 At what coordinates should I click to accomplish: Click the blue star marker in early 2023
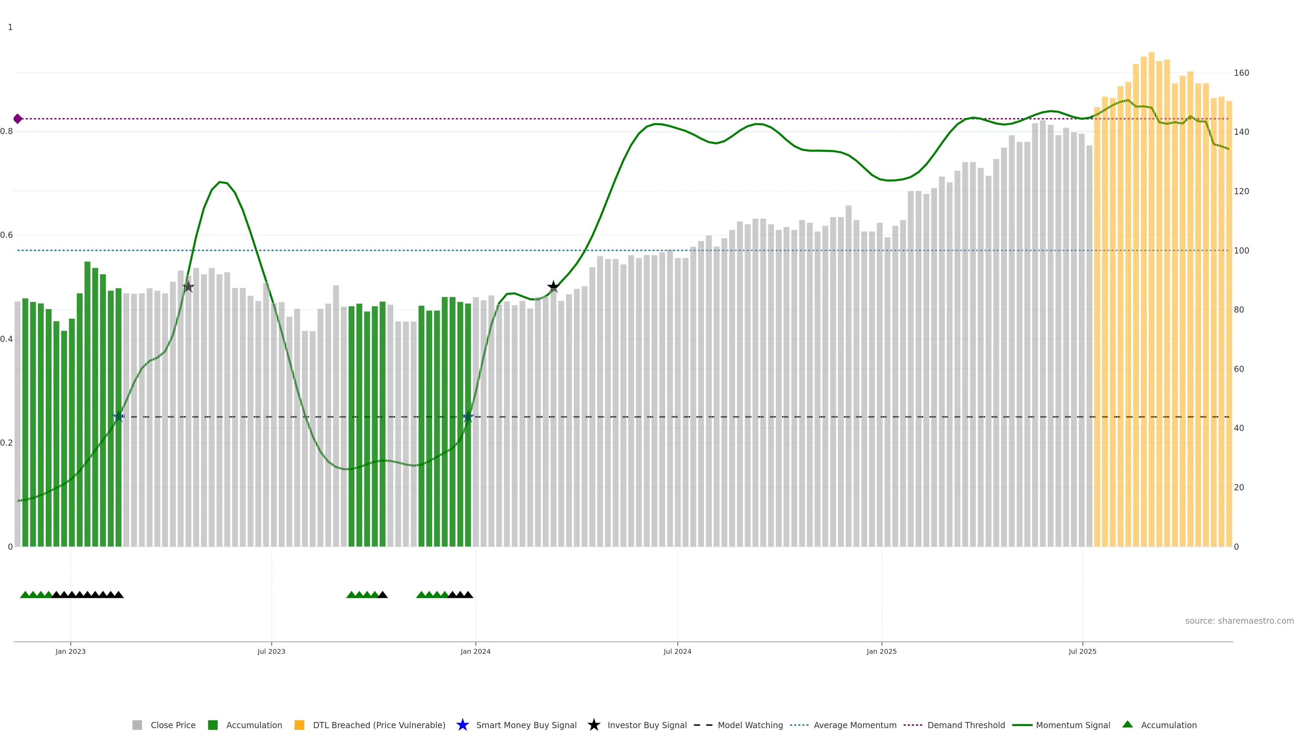pyautogui.click(x=118, y=417)
